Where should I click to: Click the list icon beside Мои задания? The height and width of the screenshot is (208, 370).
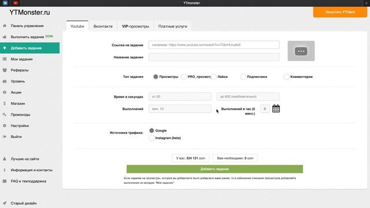tap(5, 59)
